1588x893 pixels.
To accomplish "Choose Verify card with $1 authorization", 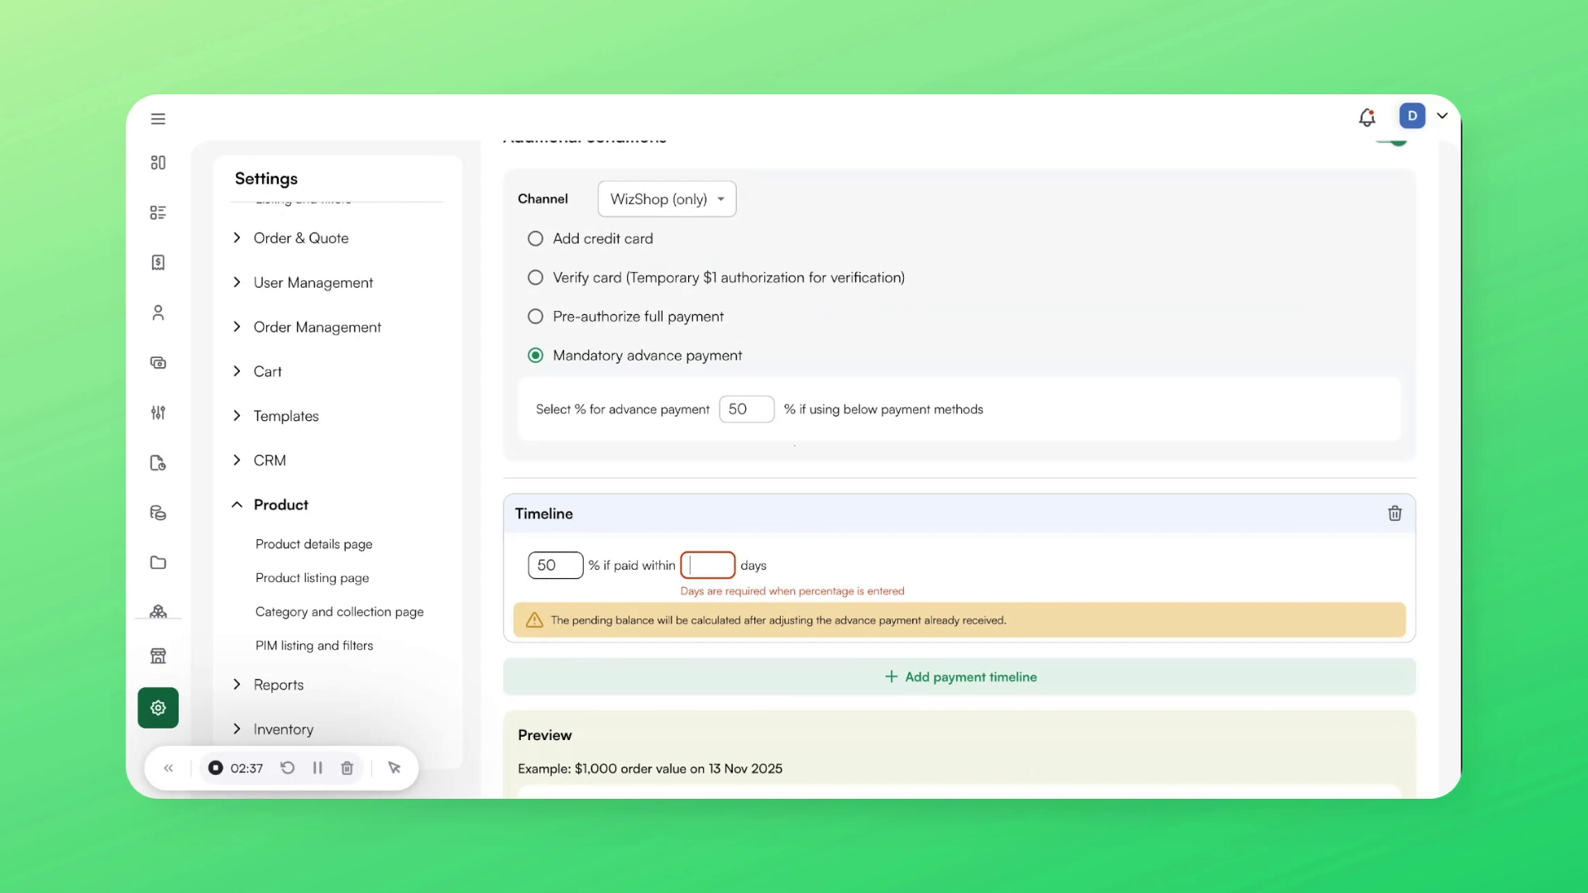I will click(x=535, y=277).
